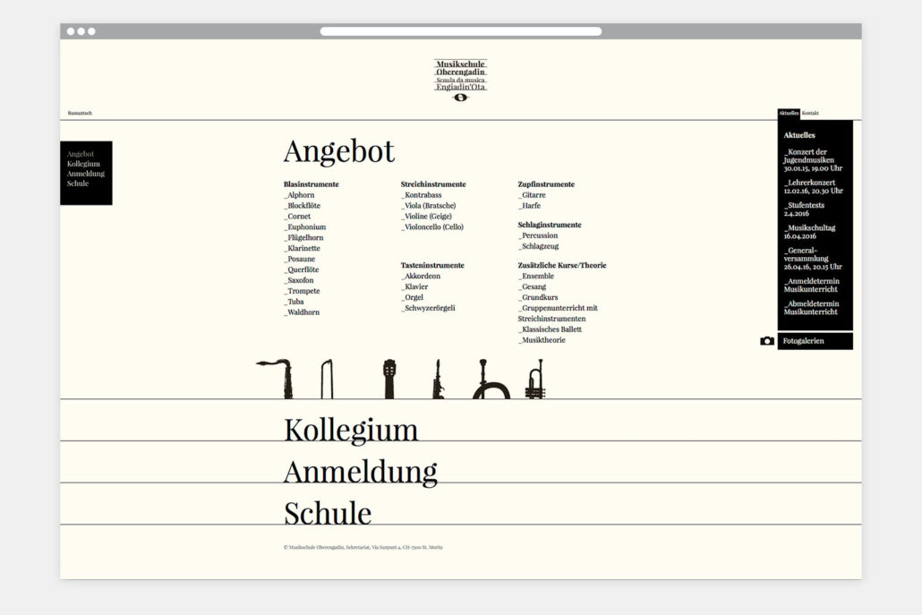Screen dimensions: 922x615
Task: Expand the large Anmeldung section heading
Action: pyautogui.click(x=361, y=472)
